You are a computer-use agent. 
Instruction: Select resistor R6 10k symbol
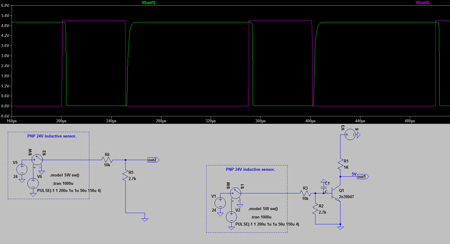click(x=107, y=160)
